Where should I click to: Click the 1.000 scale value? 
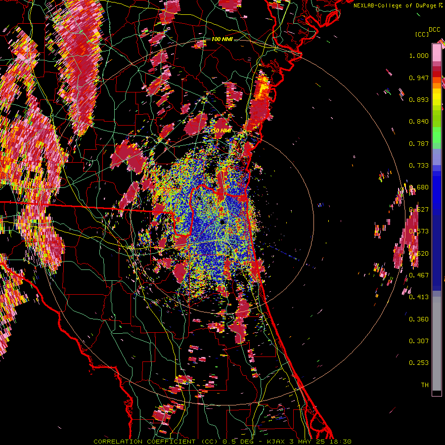pyautogui.click(x=419, y=55)
